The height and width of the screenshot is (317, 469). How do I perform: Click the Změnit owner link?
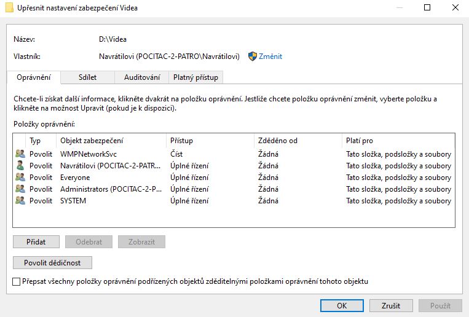click(x=270, y=56)
